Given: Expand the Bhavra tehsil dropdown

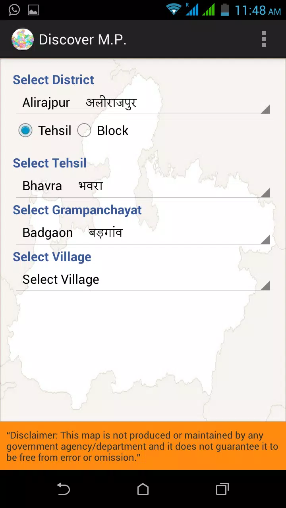Looking at the screenshot, I should 143,186.
